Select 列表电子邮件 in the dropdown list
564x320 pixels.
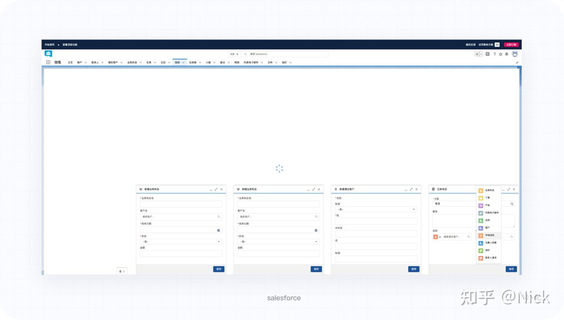[488, 213]
